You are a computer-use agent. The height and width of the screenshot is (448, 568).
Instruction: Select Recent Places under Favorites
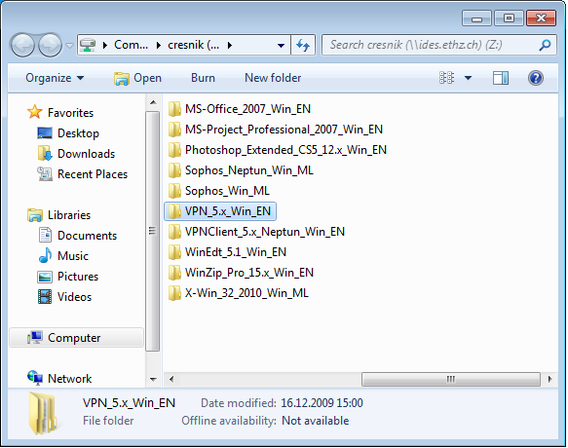pyautogui.click(x=93, y=174)
